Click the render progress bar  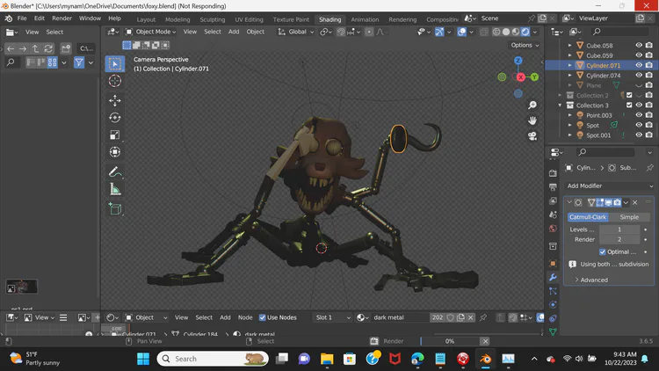tap(450, 341)
